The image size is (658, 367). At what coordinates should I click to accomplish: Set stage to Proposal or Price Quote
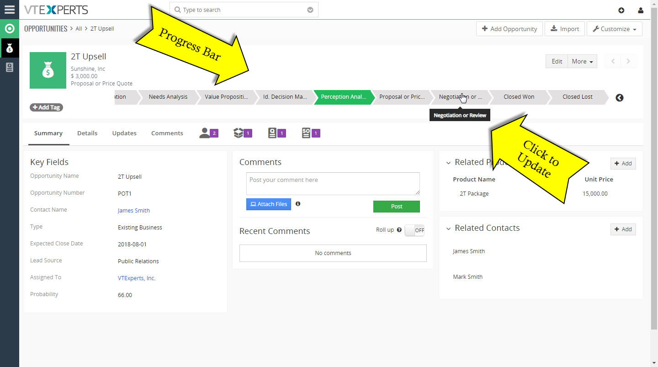pyautogui.click(x=402, y=97)
